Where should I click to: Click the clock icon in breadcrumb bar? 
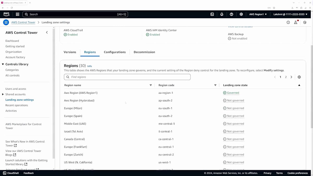coord(305,22)
